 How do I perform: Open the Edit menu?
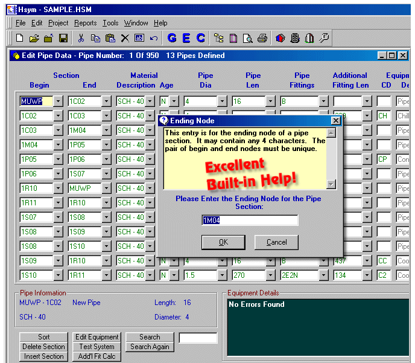pyautogui.click(x=37, y=23)
